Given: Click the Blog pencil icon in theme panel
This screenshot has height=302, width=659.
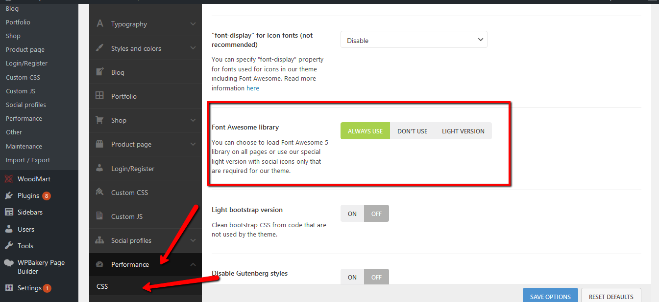Looking at the screenshot, I should (x=100, y=72).
